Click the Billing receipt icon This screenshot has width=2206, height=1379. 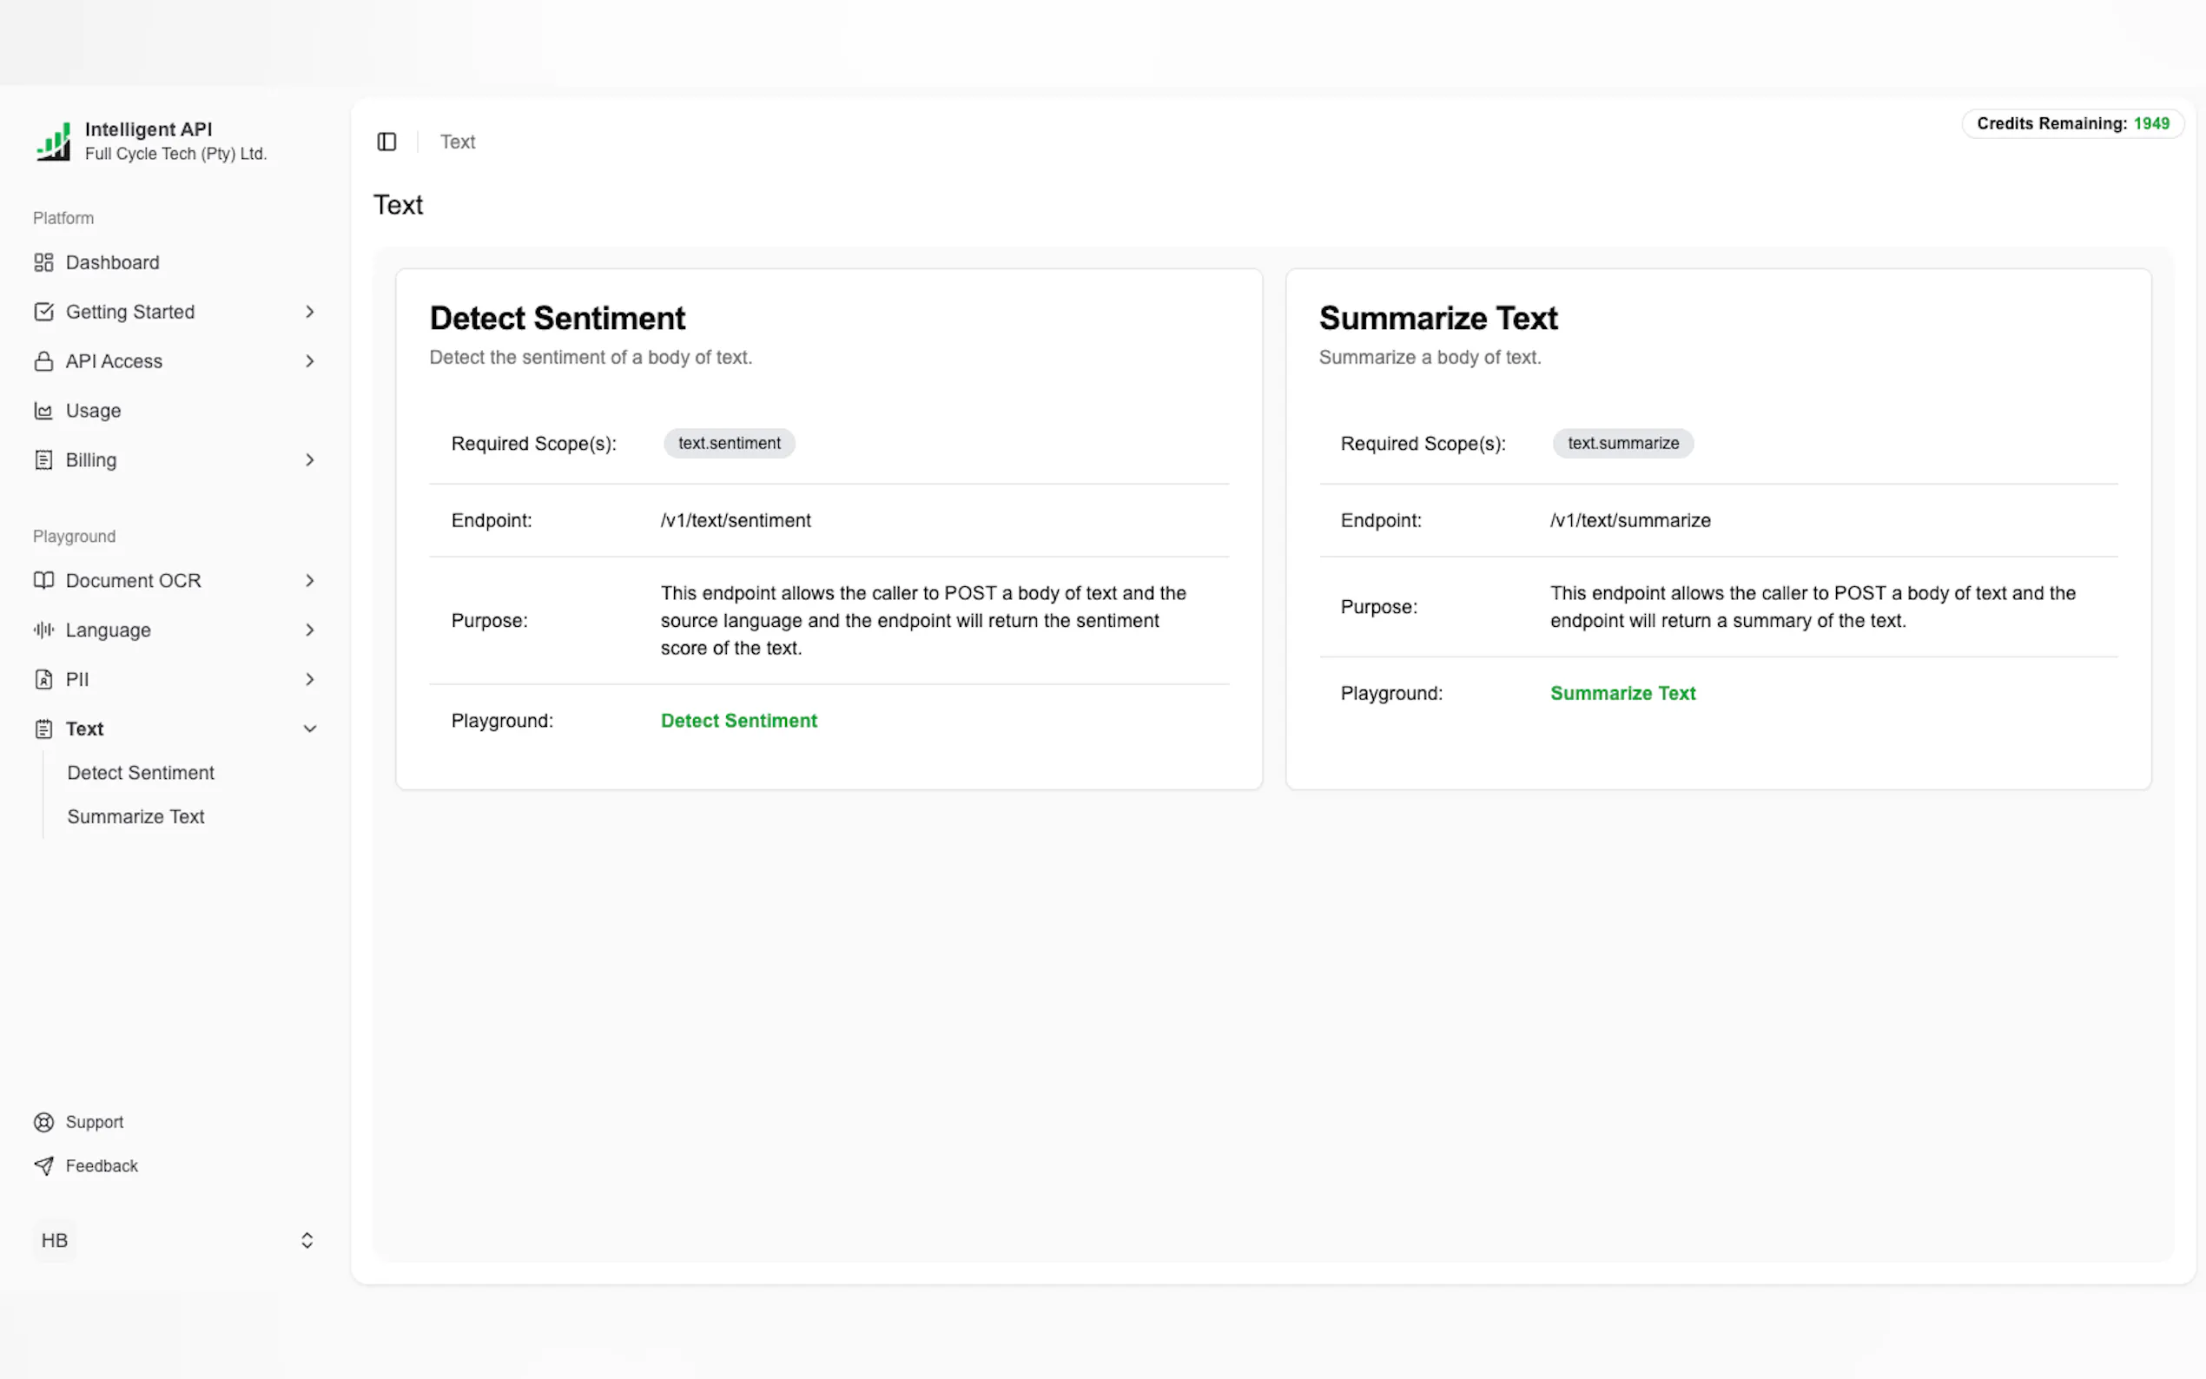[43, 459]
